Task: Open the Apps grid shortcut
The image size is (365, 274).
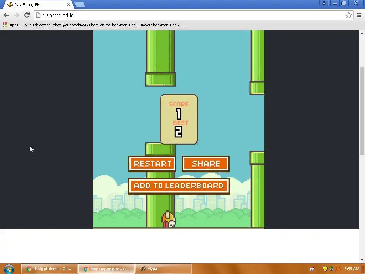Action: [x=10, y=25]
